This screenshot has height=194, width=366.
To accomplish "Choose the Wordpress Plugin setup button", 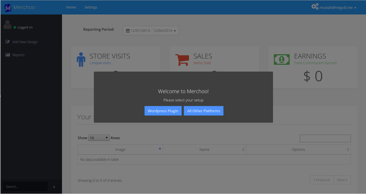I will 163,111.
